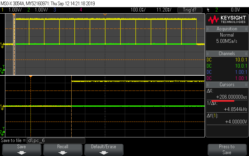Click the zoom region box in upper window
Image resolution: width=249 pixels, height=156 pixels.
click(14, 44)
